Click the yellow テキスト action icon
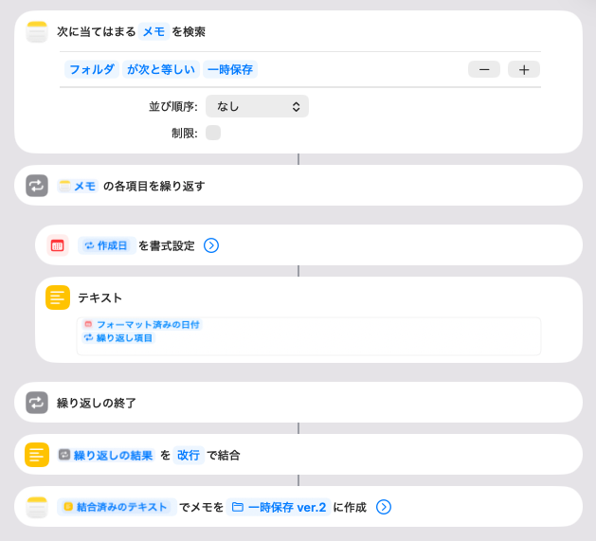The height and width of the screenshot is (541, 596). (58, 298)
